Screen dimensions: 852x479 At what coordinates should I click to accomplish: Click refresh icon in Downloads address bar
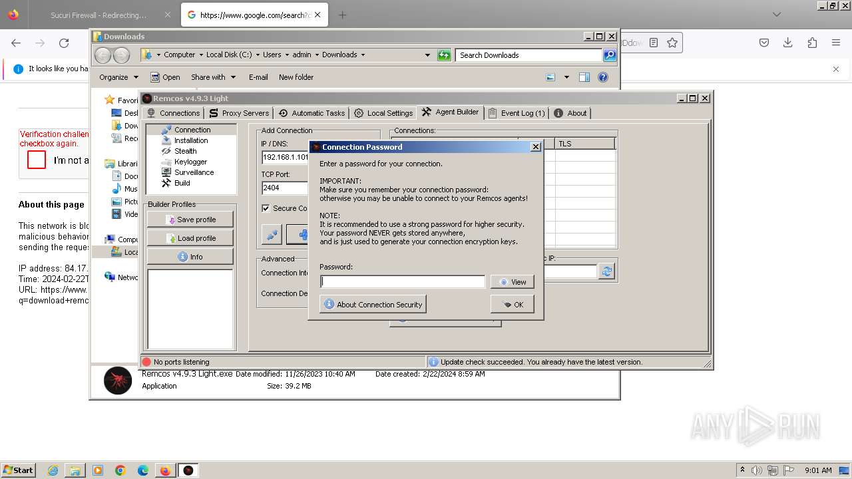444,55
